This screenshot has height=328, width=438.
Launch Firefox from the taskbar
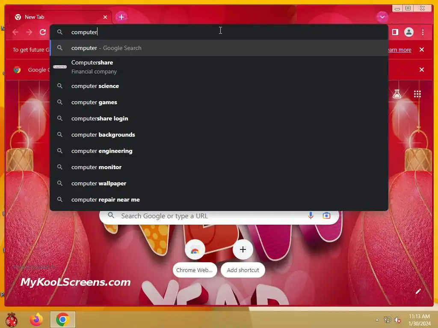click(37, 319)
